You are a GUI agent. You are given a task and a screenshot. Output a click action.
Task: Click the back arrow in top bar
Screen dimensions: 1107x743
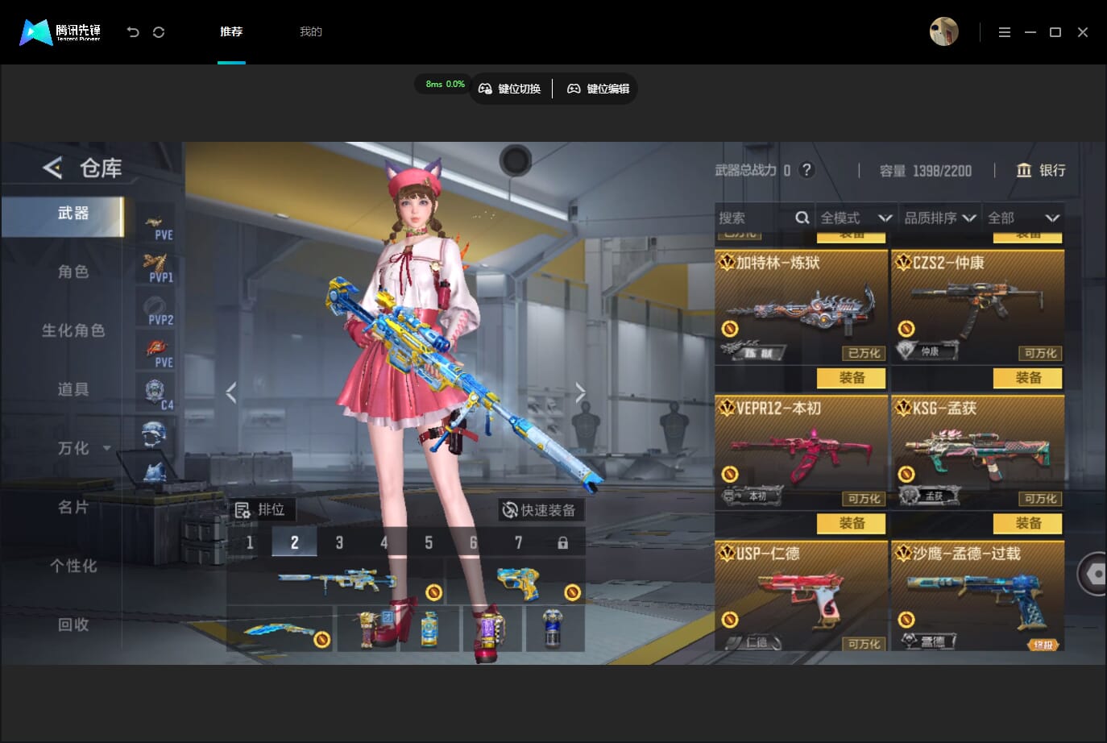tap(133, 32)
